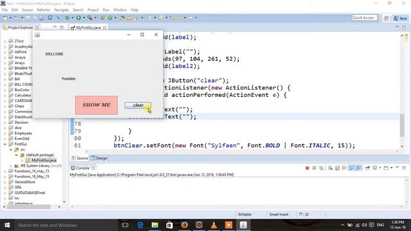Click the Open Type toolbar icon

(122, 18)
